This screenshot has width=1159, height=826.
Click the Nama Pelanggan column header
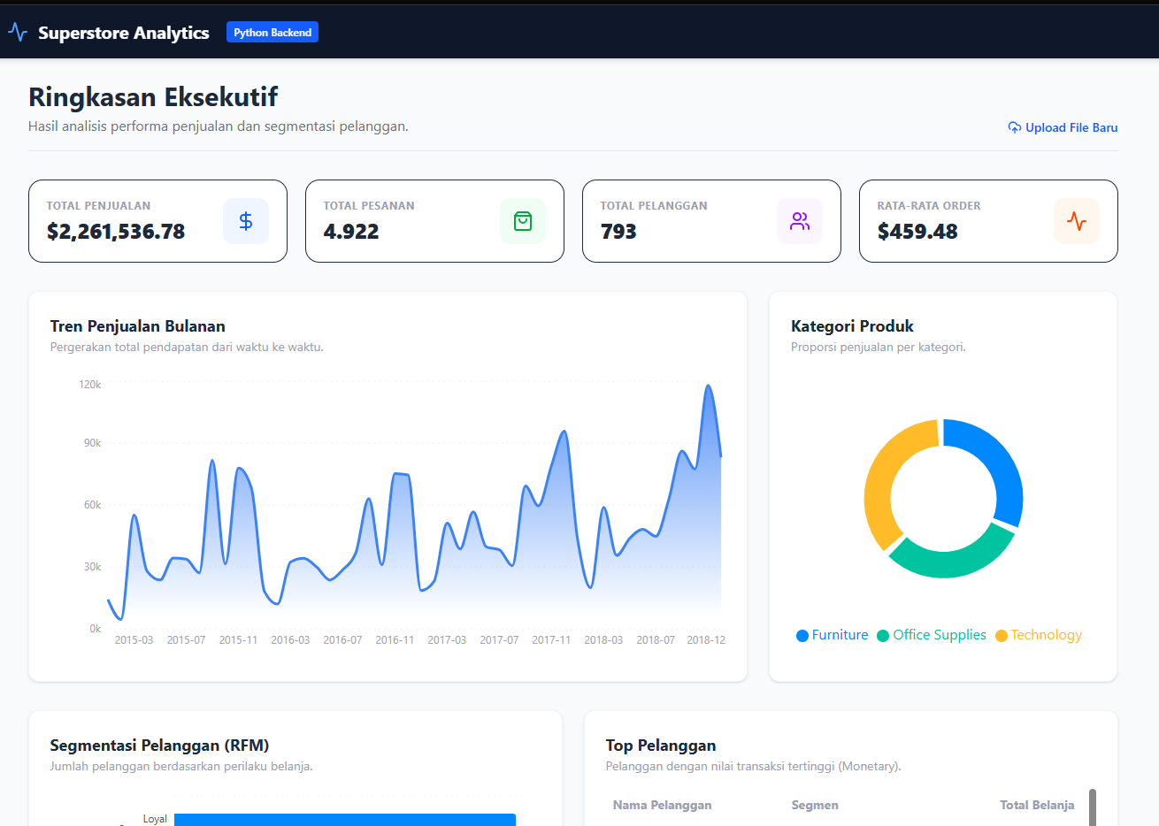coord(662,805)
